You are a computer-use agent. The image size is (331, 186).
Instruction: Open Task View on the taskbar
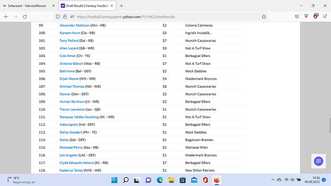coord(137,180)
